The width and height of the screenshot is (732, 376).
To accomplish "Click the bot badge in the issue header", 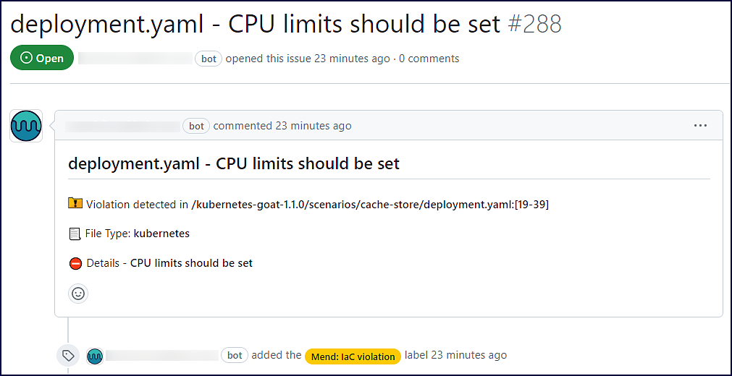I will (209, 59).
